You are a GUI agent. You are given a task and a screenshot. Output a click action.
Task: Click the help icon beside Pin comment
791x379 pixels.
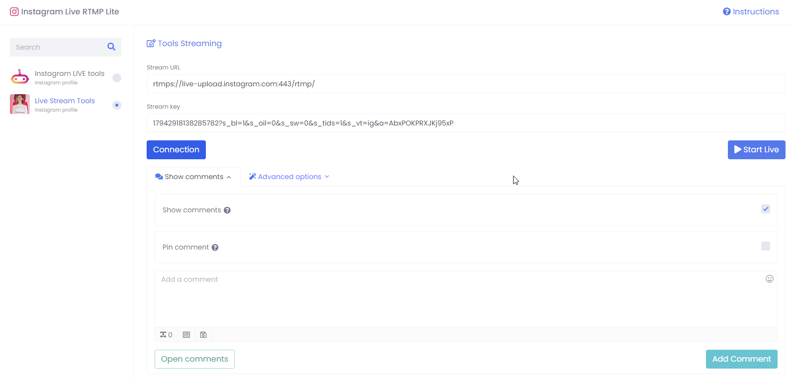coord(215,248)
